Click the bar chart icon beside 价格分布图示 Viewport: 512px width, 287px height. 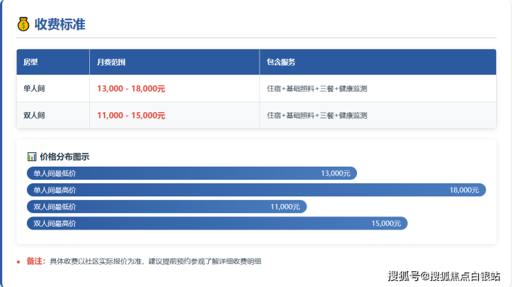pos(31,156)
